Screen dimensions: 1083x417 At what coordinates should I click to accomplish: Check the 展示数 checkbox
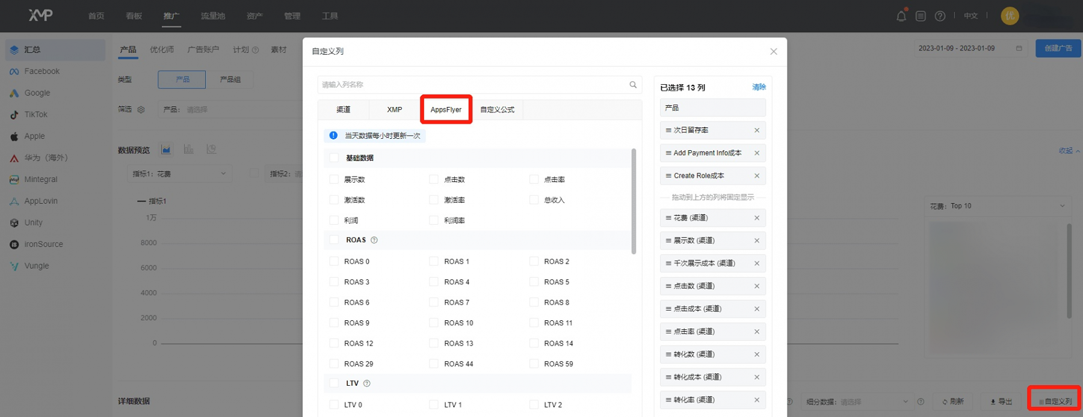[334, 180]
